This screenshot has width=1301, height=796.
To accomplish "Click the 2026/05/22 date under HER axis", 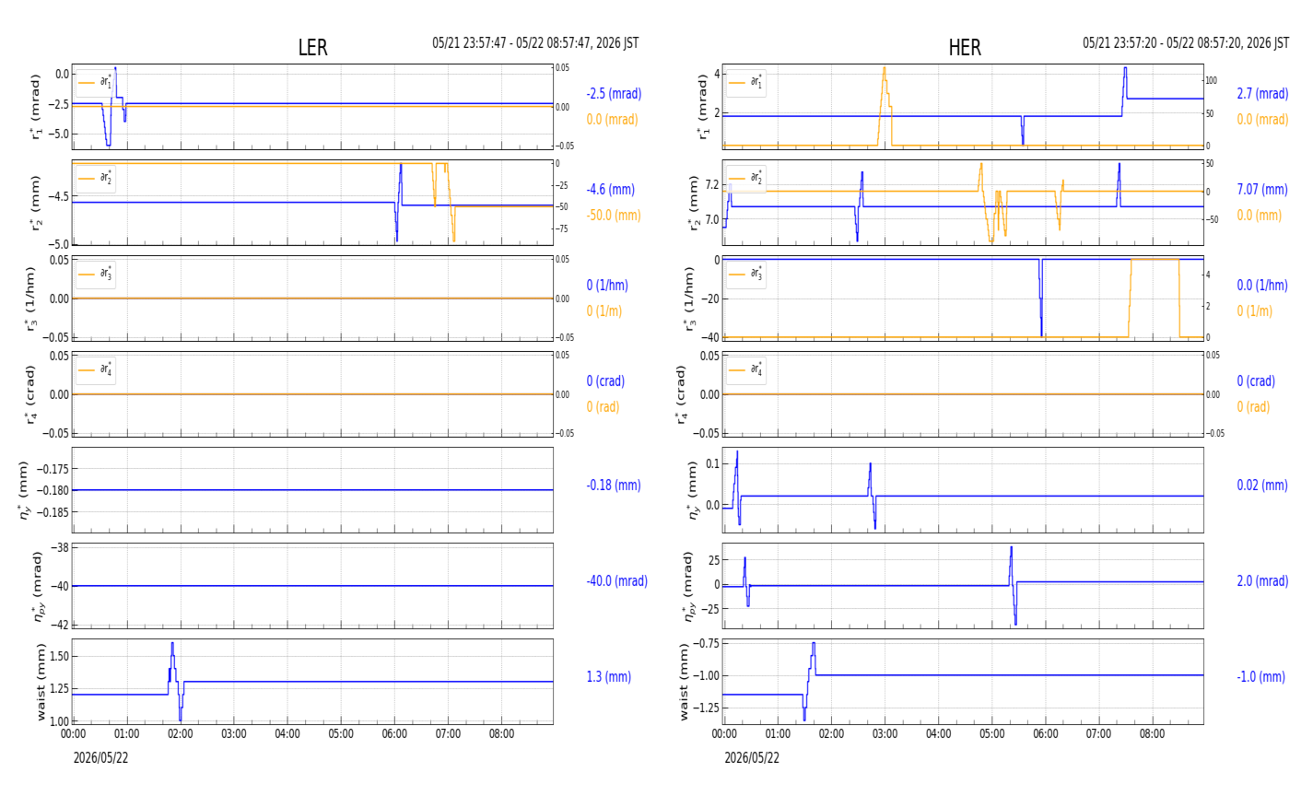I will tap(752, 758).
